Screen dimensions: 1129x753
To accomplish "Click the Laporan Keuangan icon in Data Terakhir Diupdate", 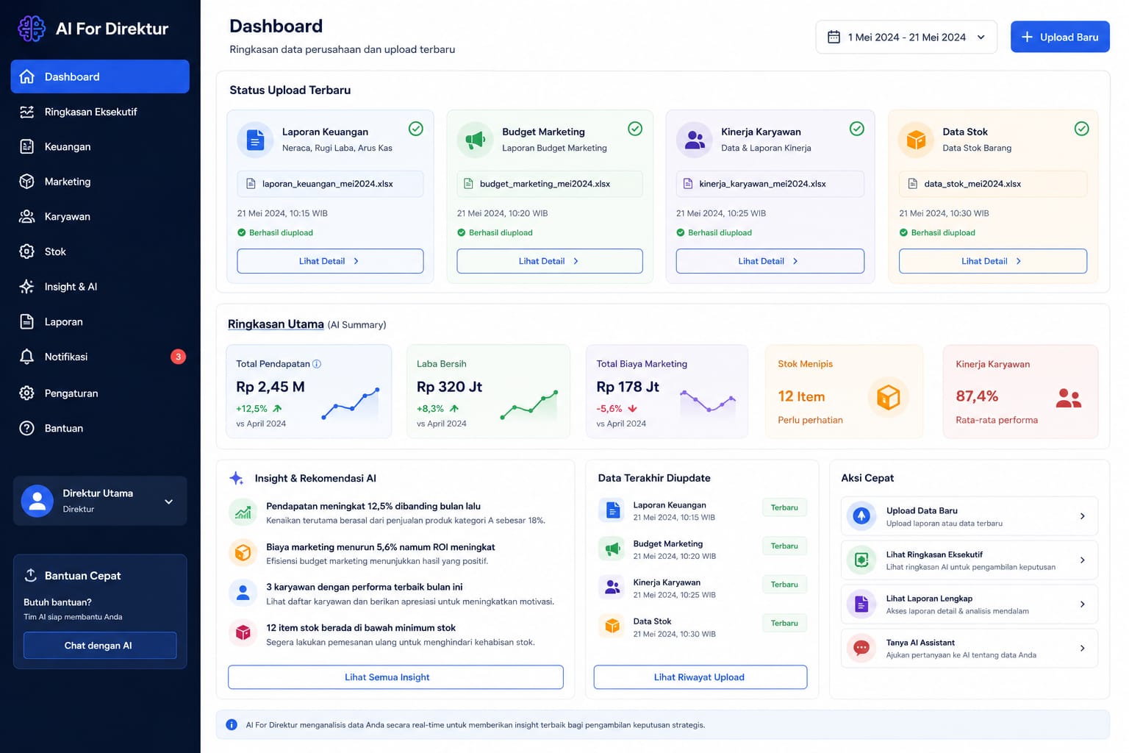I will coord(612,510).
